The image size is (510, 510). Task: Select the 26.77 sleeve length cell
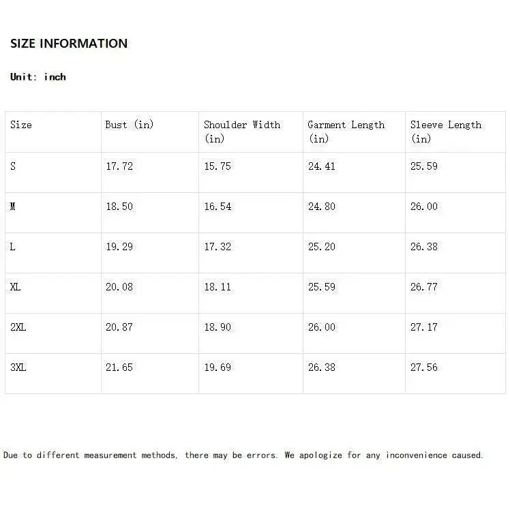pos(424,287)
